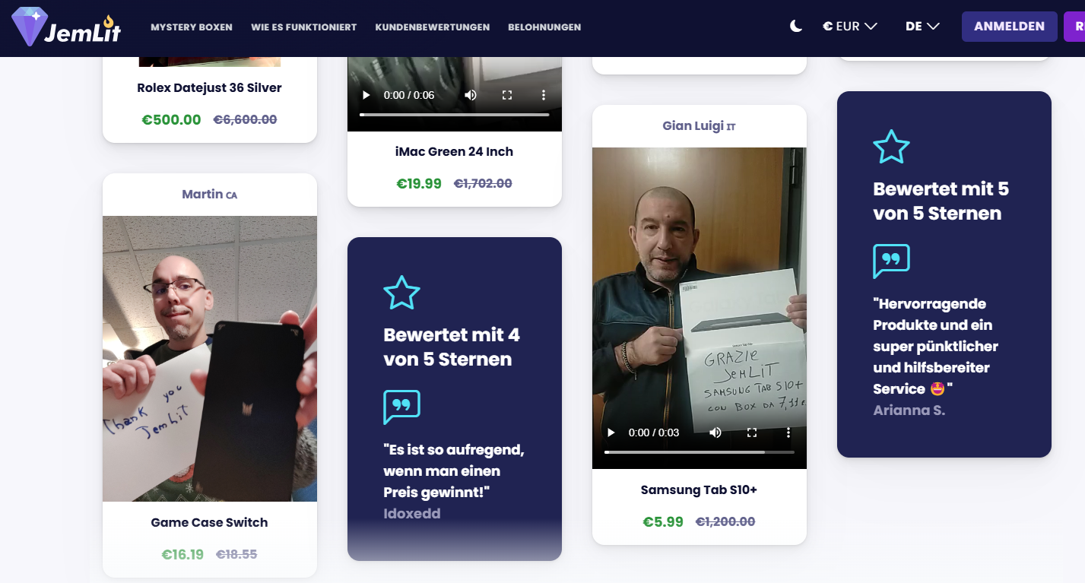Image resolution: width=1085 pixels, height=583 pixels.
Task: Click crossed-out price €1,200.00
Action: click(x=725, y=521)
